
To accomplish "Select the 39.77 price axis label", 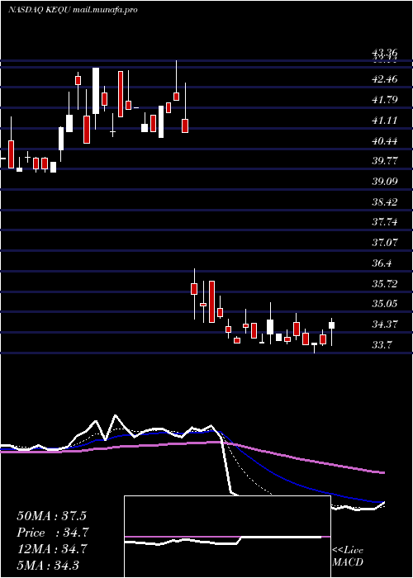I will [x=385, y=161].
